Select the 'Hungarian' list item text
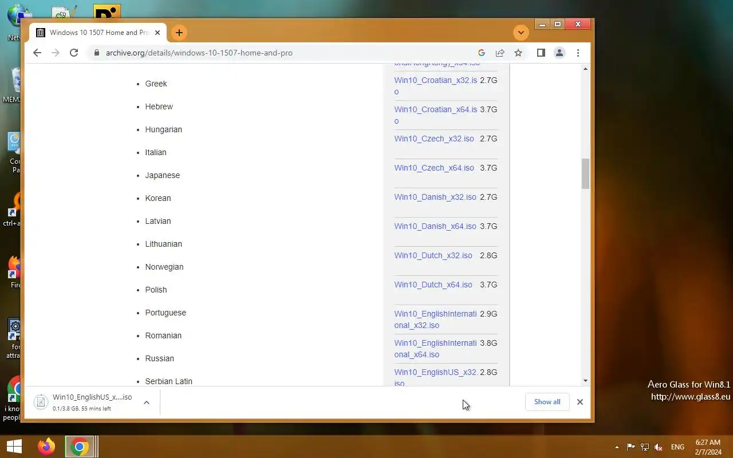 [x=163, y=129]
